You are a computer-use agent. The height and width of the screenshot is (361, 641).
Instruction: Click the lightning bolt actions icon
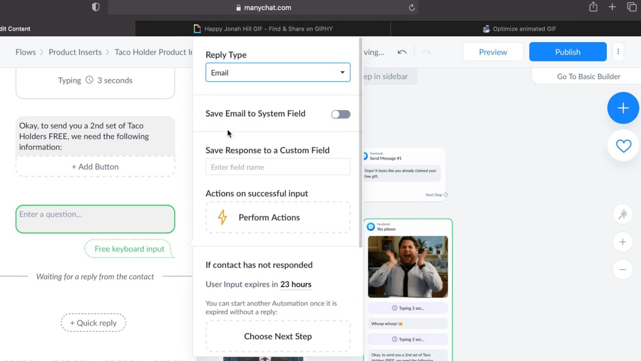tap(222, 217)
